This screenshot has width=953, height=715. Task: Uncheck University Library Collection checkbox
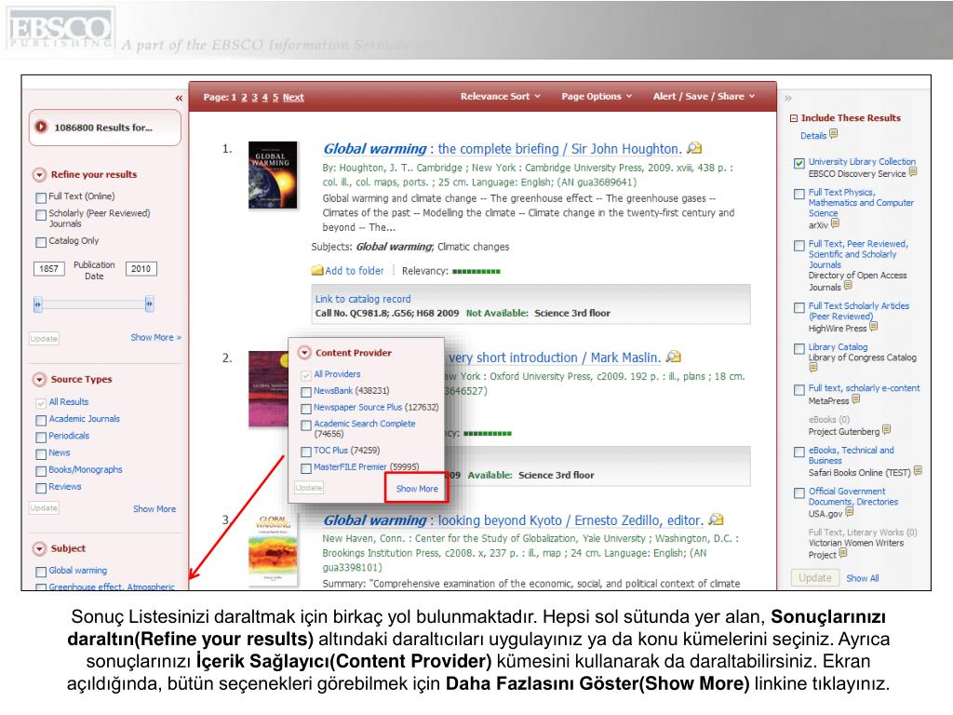tap(799, 163)
